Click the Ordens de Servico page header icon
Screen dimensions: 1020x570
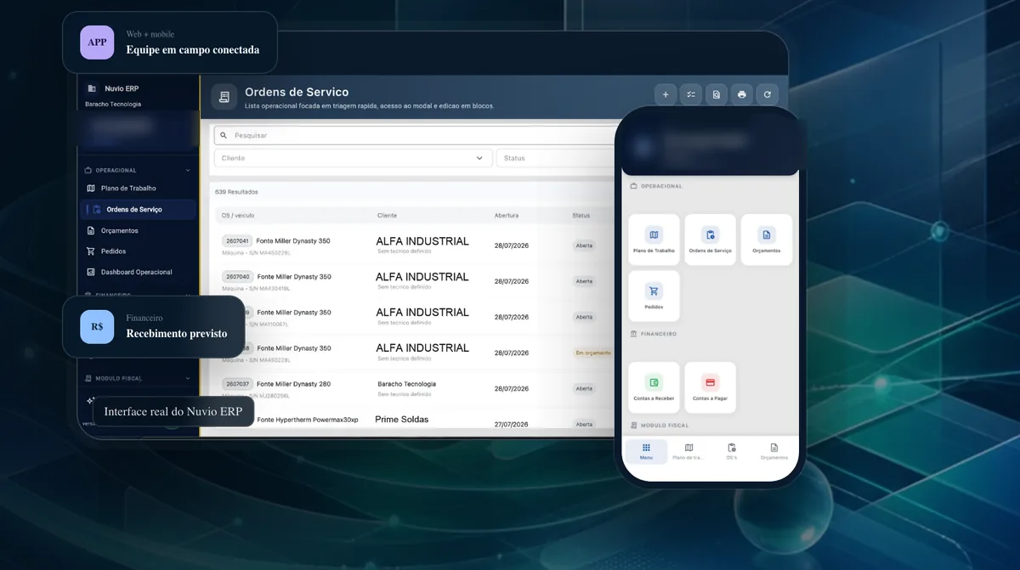(224, 97)
